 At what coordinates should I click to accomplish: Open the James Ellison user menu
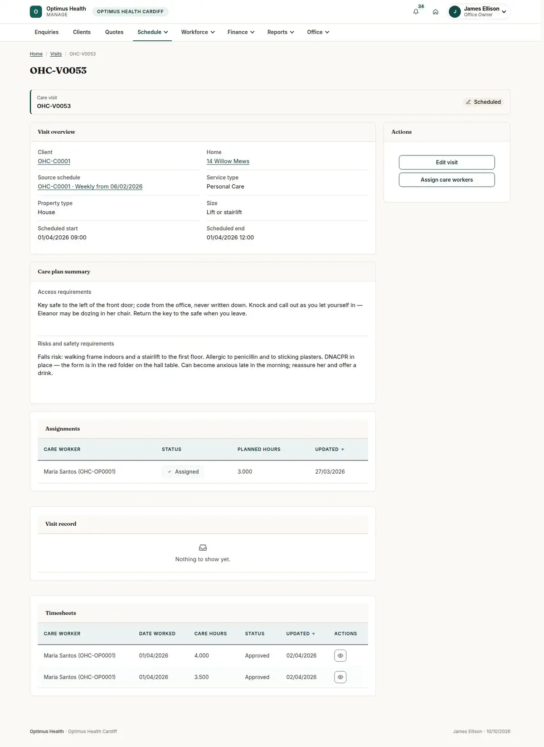click(479, 12)
